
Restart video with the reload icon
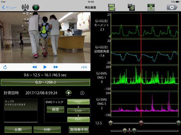[5, 67]
